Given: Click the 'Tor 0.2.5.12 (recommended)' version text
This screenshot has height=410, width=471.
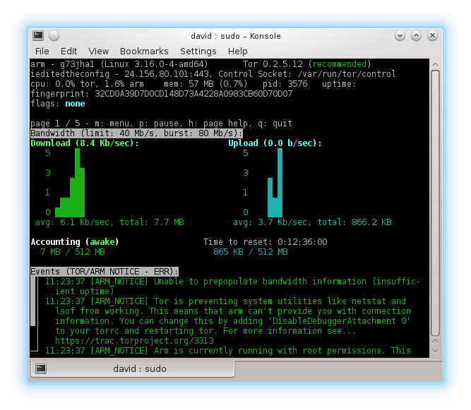Looking at the screenshot, I should pyautogui.click(x=307, y=64).
